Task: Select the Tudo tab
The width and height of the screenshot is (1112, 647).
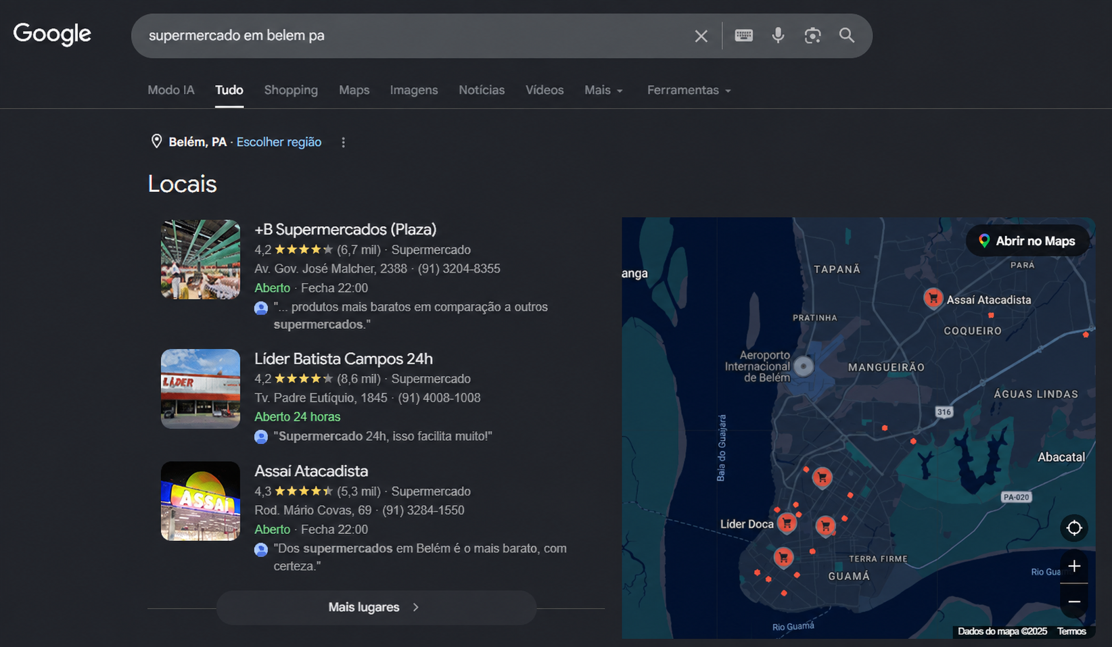Action: pyautogui.click(x=229, y=90)
